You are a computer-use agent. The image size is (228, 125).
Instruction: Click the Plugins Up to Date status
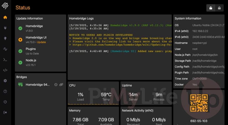[32, 53]
